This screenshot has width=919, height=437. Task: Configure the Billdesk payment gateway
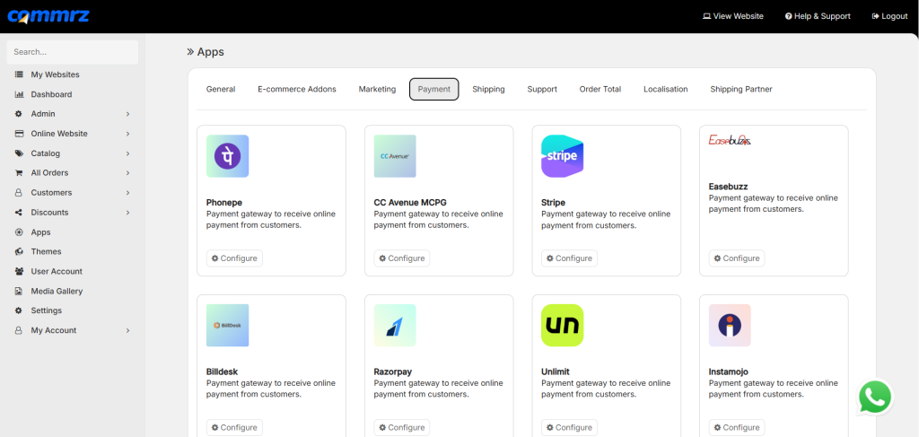(x=234, y=428)
